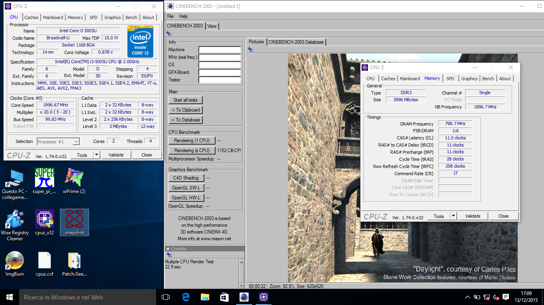Start C4D Shading benchmark
The height and width of the screenshot is (305, 544).
point(186,178)
